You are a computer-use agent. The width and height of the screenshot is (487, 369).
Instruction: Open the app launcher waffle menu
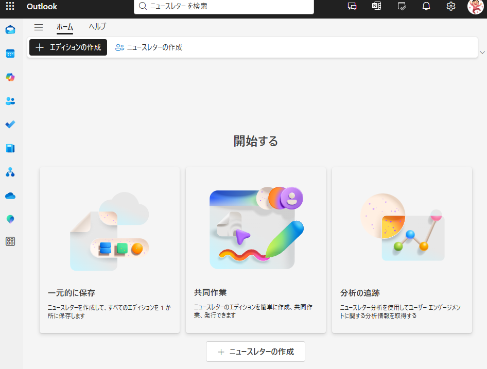point(10,6)
